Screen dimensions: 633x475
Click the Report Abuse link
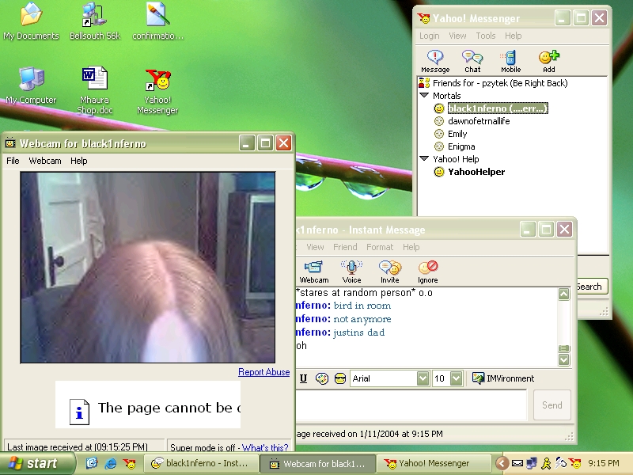point(263,372)
